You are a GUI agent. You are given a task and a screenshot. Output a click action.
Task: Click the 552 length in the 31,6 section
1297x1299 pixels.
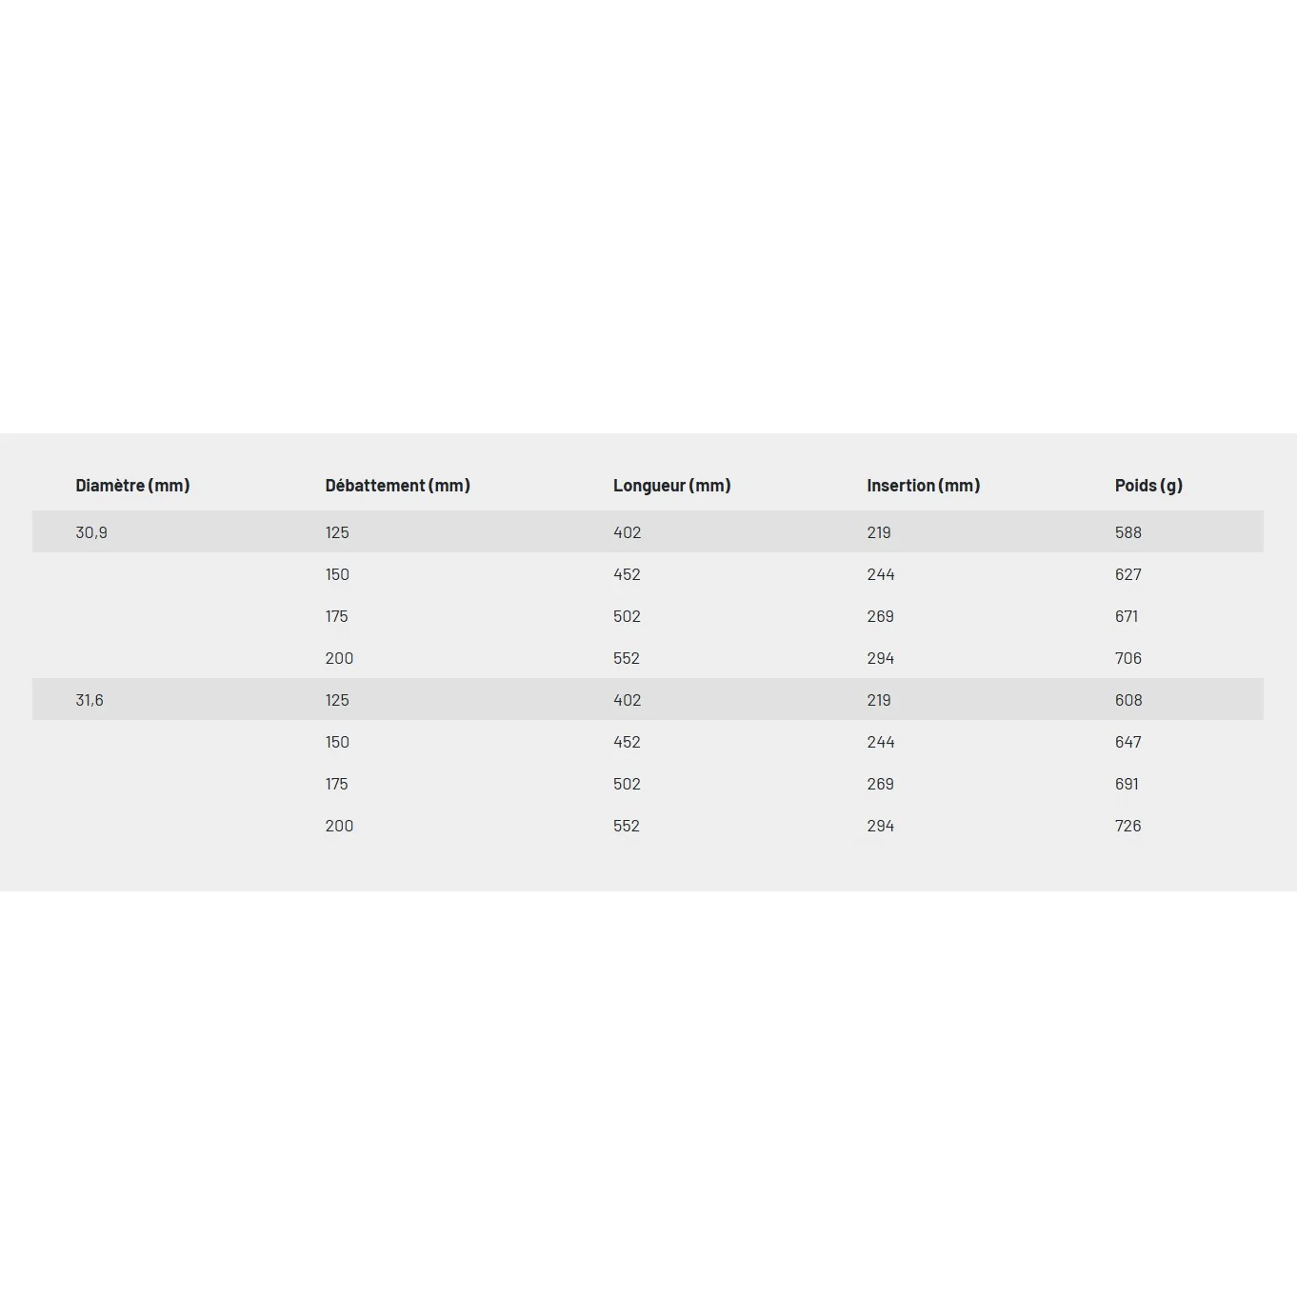[x=627, y=826]
